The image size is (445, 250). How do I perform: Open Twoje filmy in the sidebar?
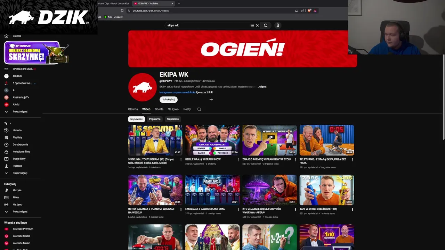pyautogui.click(x=19, y=159)
